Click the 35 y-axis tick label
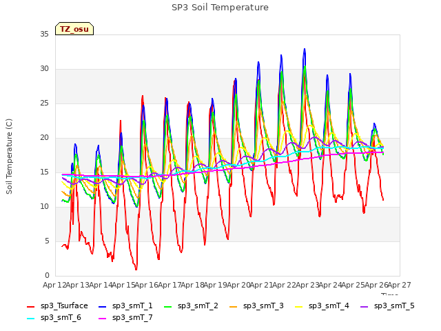The height and width of the screenshot is (331, 441). pos(44,34)
